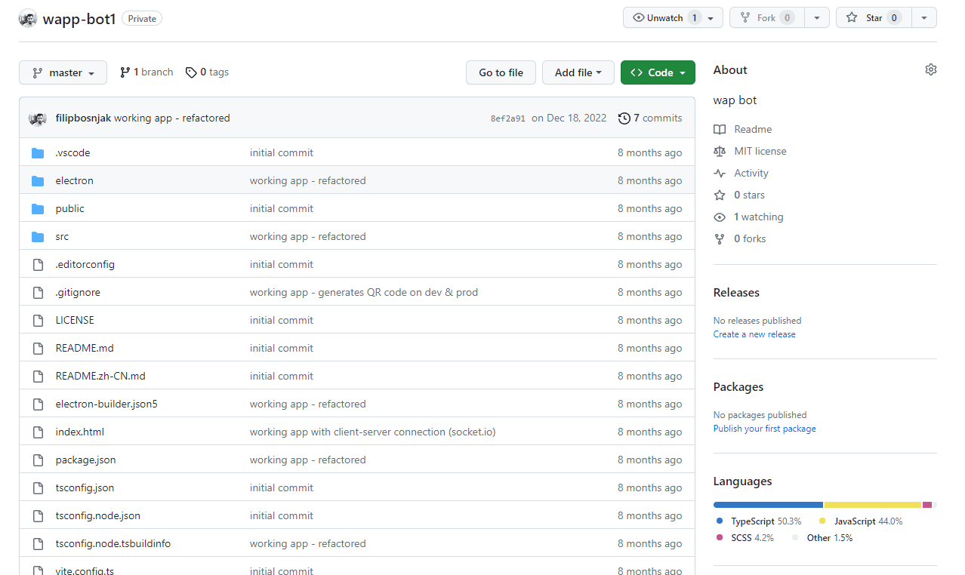Click the README.zh-CN.md file icon

(x=38, y=376)
